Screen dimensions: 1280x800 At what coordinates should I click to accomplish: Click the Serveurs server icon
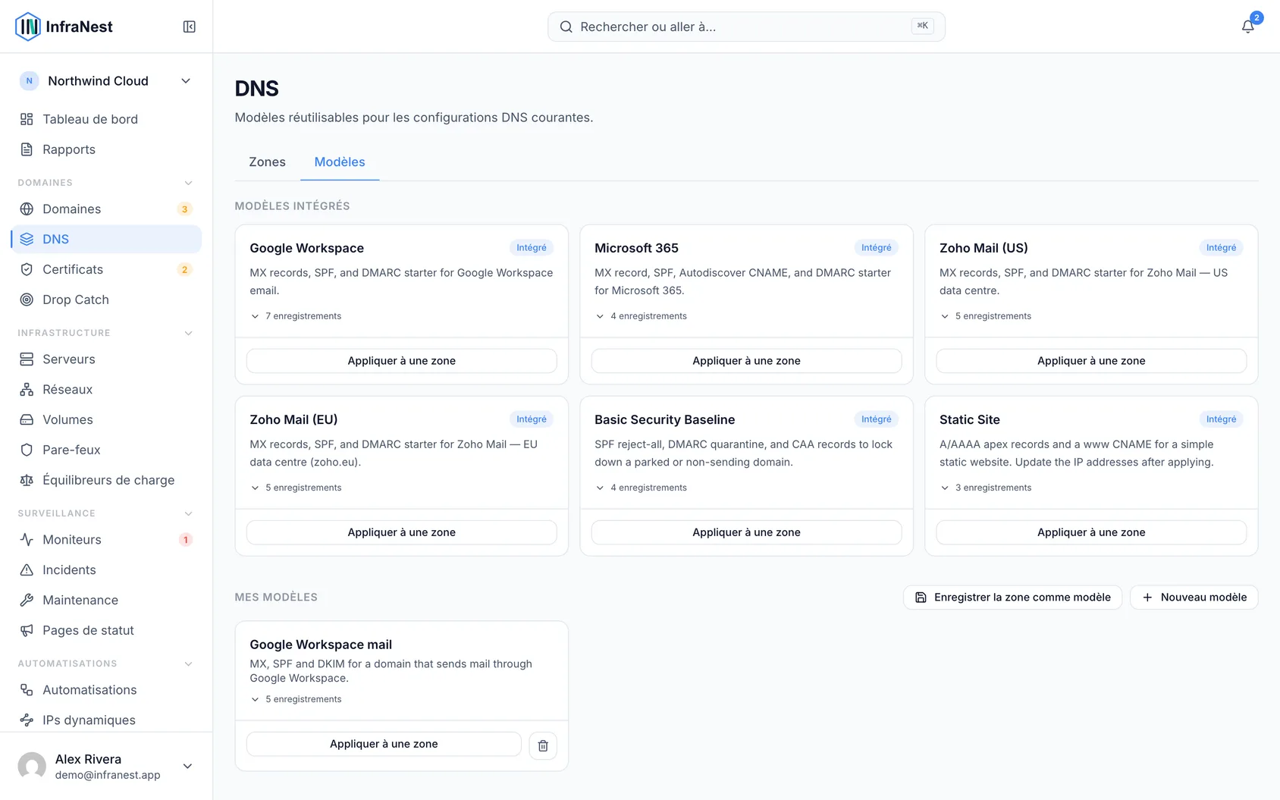coord(27,359)
